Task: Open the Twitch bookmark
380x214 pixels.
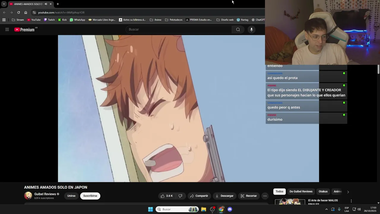Action: coord(49,20)
